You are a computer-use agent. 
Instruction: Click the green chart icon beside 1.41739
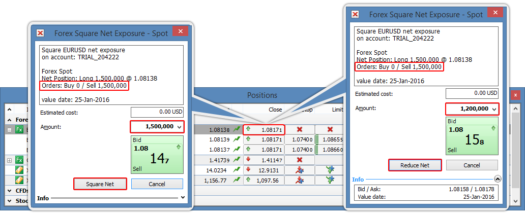[237, 160]
